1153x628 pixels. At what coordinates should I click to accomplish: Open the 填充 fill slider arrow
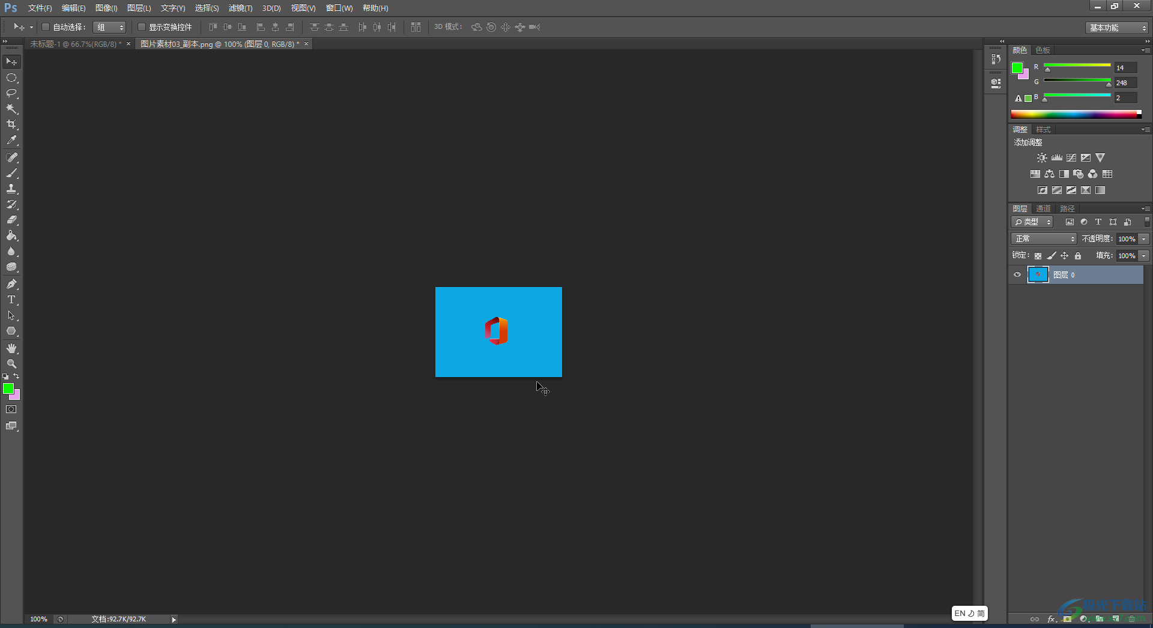(1144, 256)
